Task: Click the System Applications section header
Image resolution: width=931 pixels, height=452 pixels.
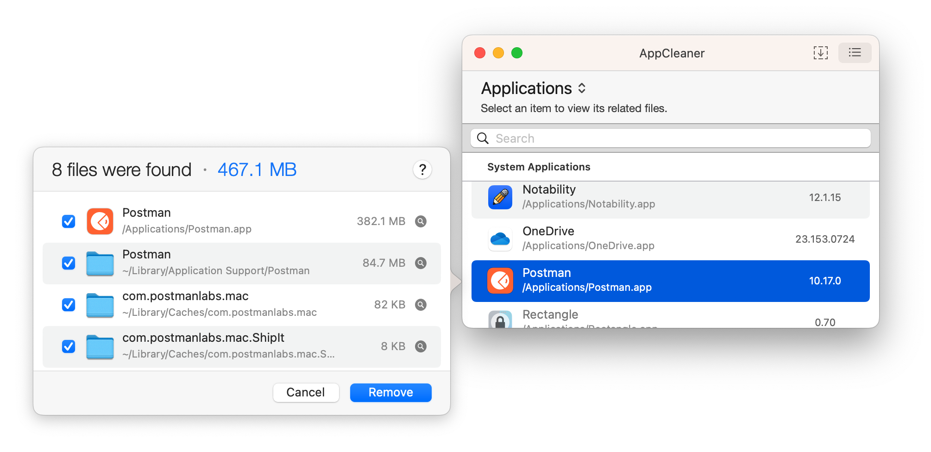Action: [x=539, y=167]
